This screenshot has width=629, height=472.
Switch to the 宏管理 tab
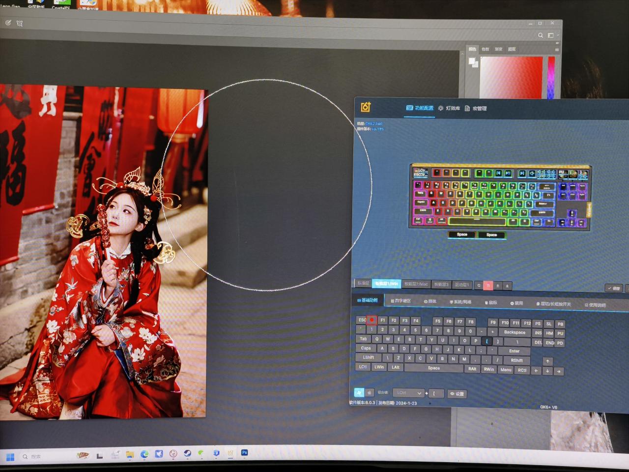[476, 109]
